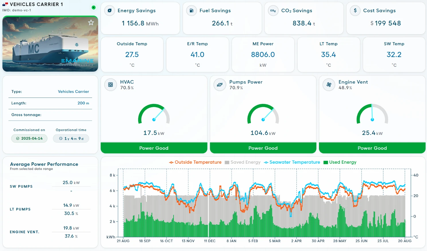Click SW Temp value 32.2

click(394, 54)
